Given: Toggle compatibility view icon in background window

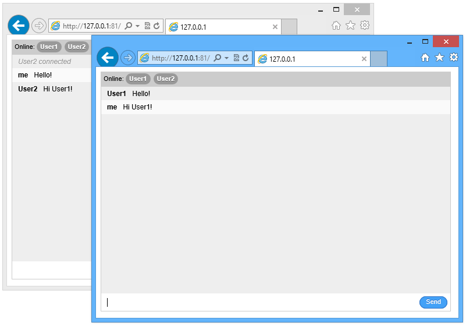Looking at the screenshot, I should [x=147, y=26].
